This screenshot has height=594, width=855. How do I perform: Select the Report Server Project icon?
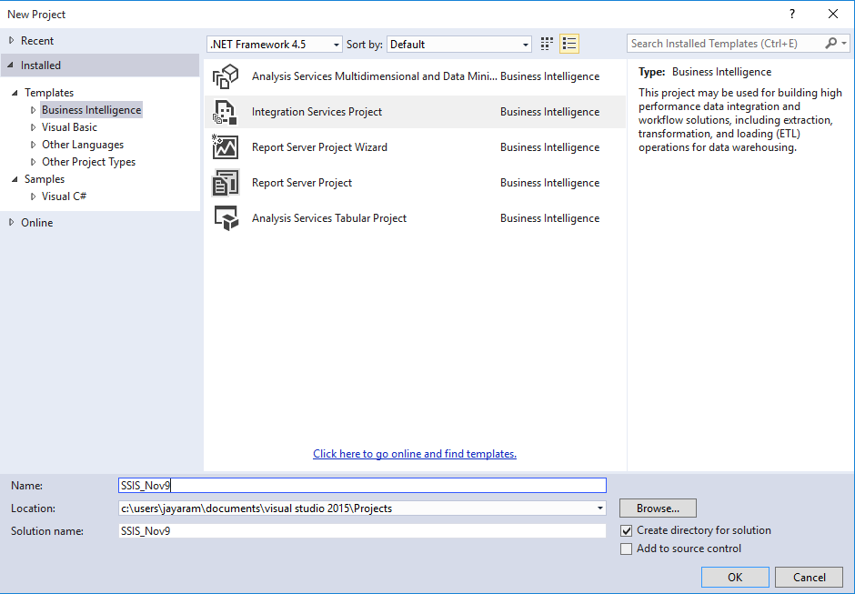pyautogui.click(x=225, y=182)
